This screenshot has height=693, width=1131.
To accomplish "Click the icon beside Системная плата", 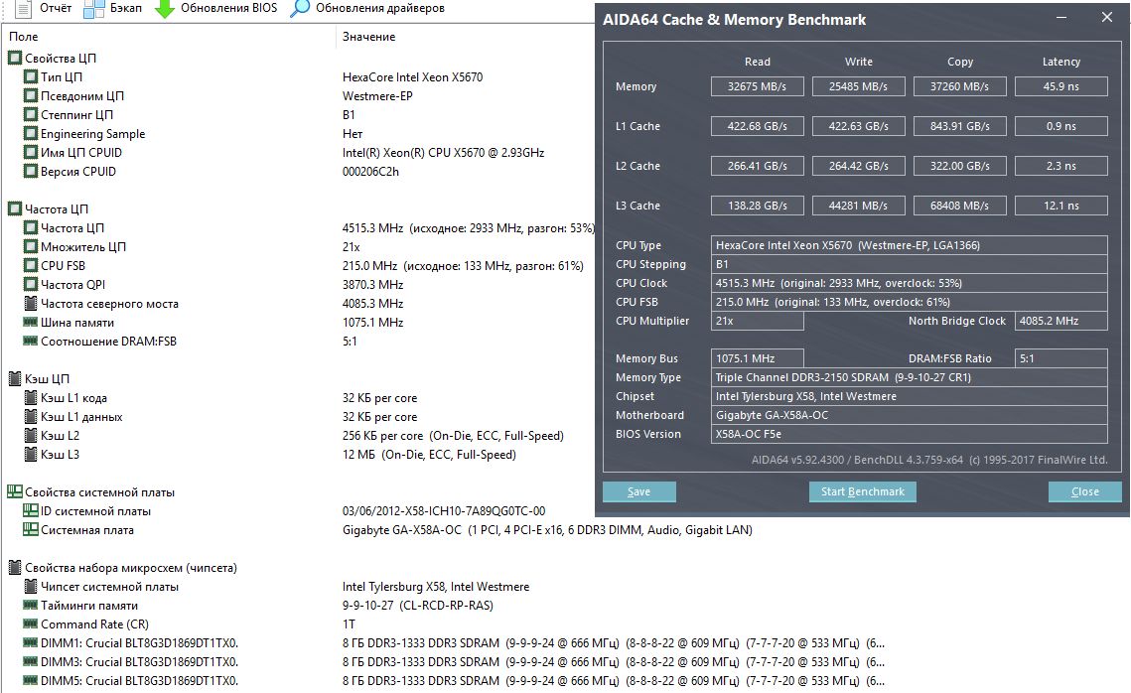I will pyautogui.click(x=31, y=529).
